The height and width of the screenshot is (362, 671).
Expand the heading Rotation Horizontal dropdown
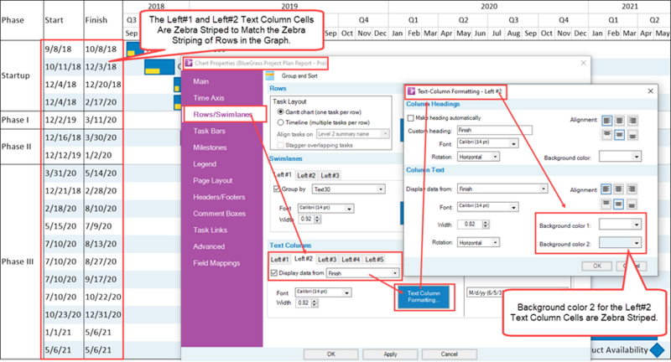pyautogui.click(x=478, y=157)
